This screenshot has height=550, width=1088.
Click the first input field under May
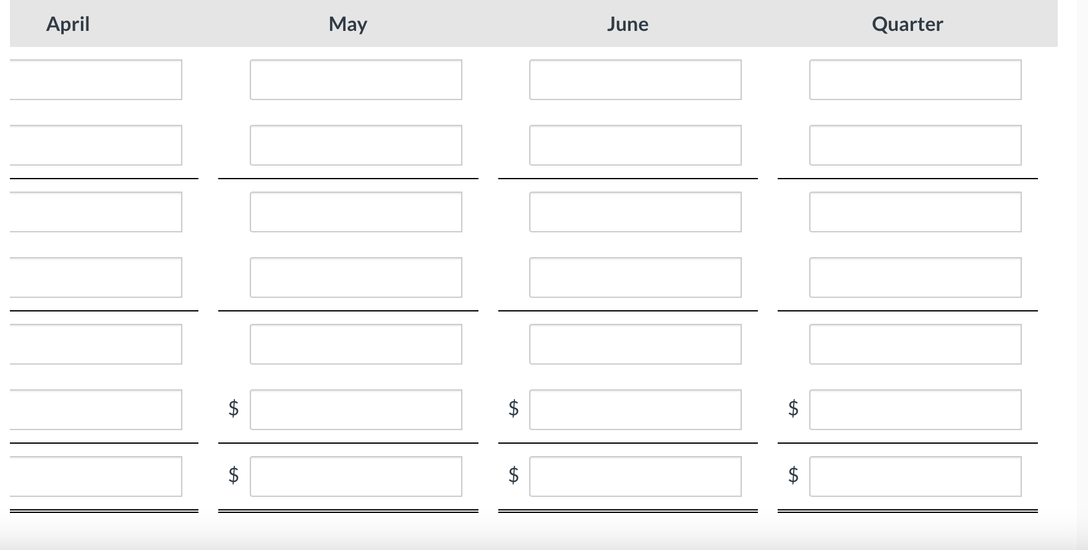355,79
